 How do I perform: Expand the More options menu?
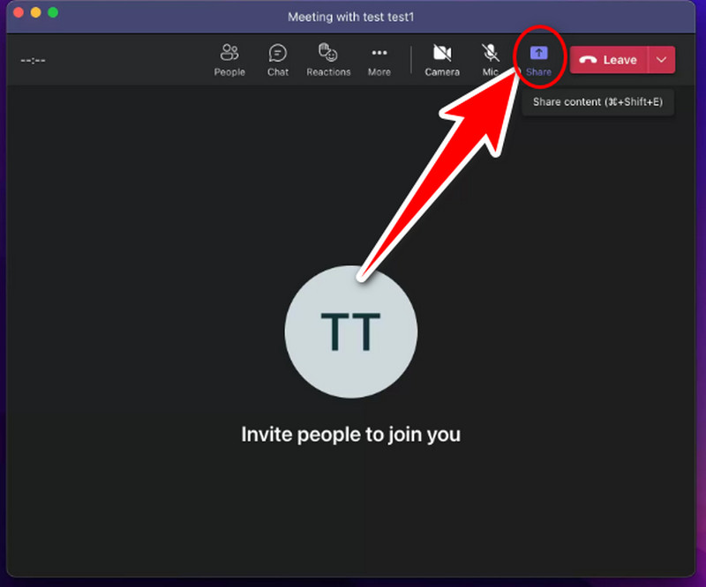379,59
